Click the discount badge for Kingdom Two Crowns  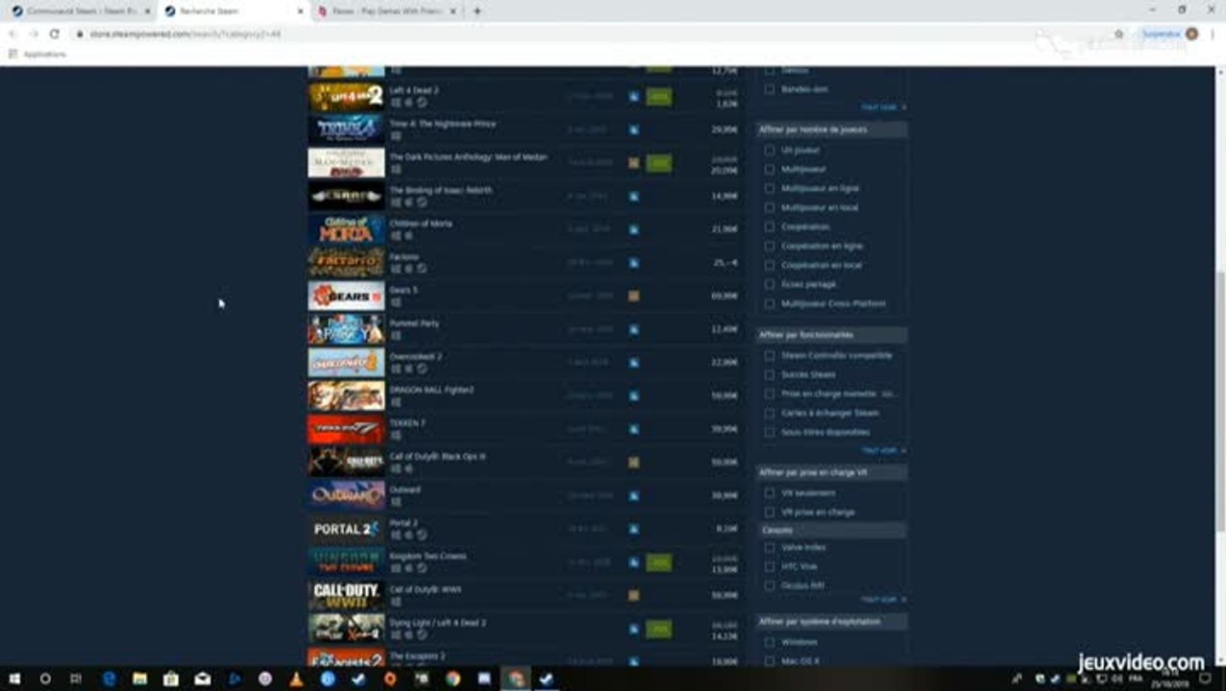pos(659,562)
